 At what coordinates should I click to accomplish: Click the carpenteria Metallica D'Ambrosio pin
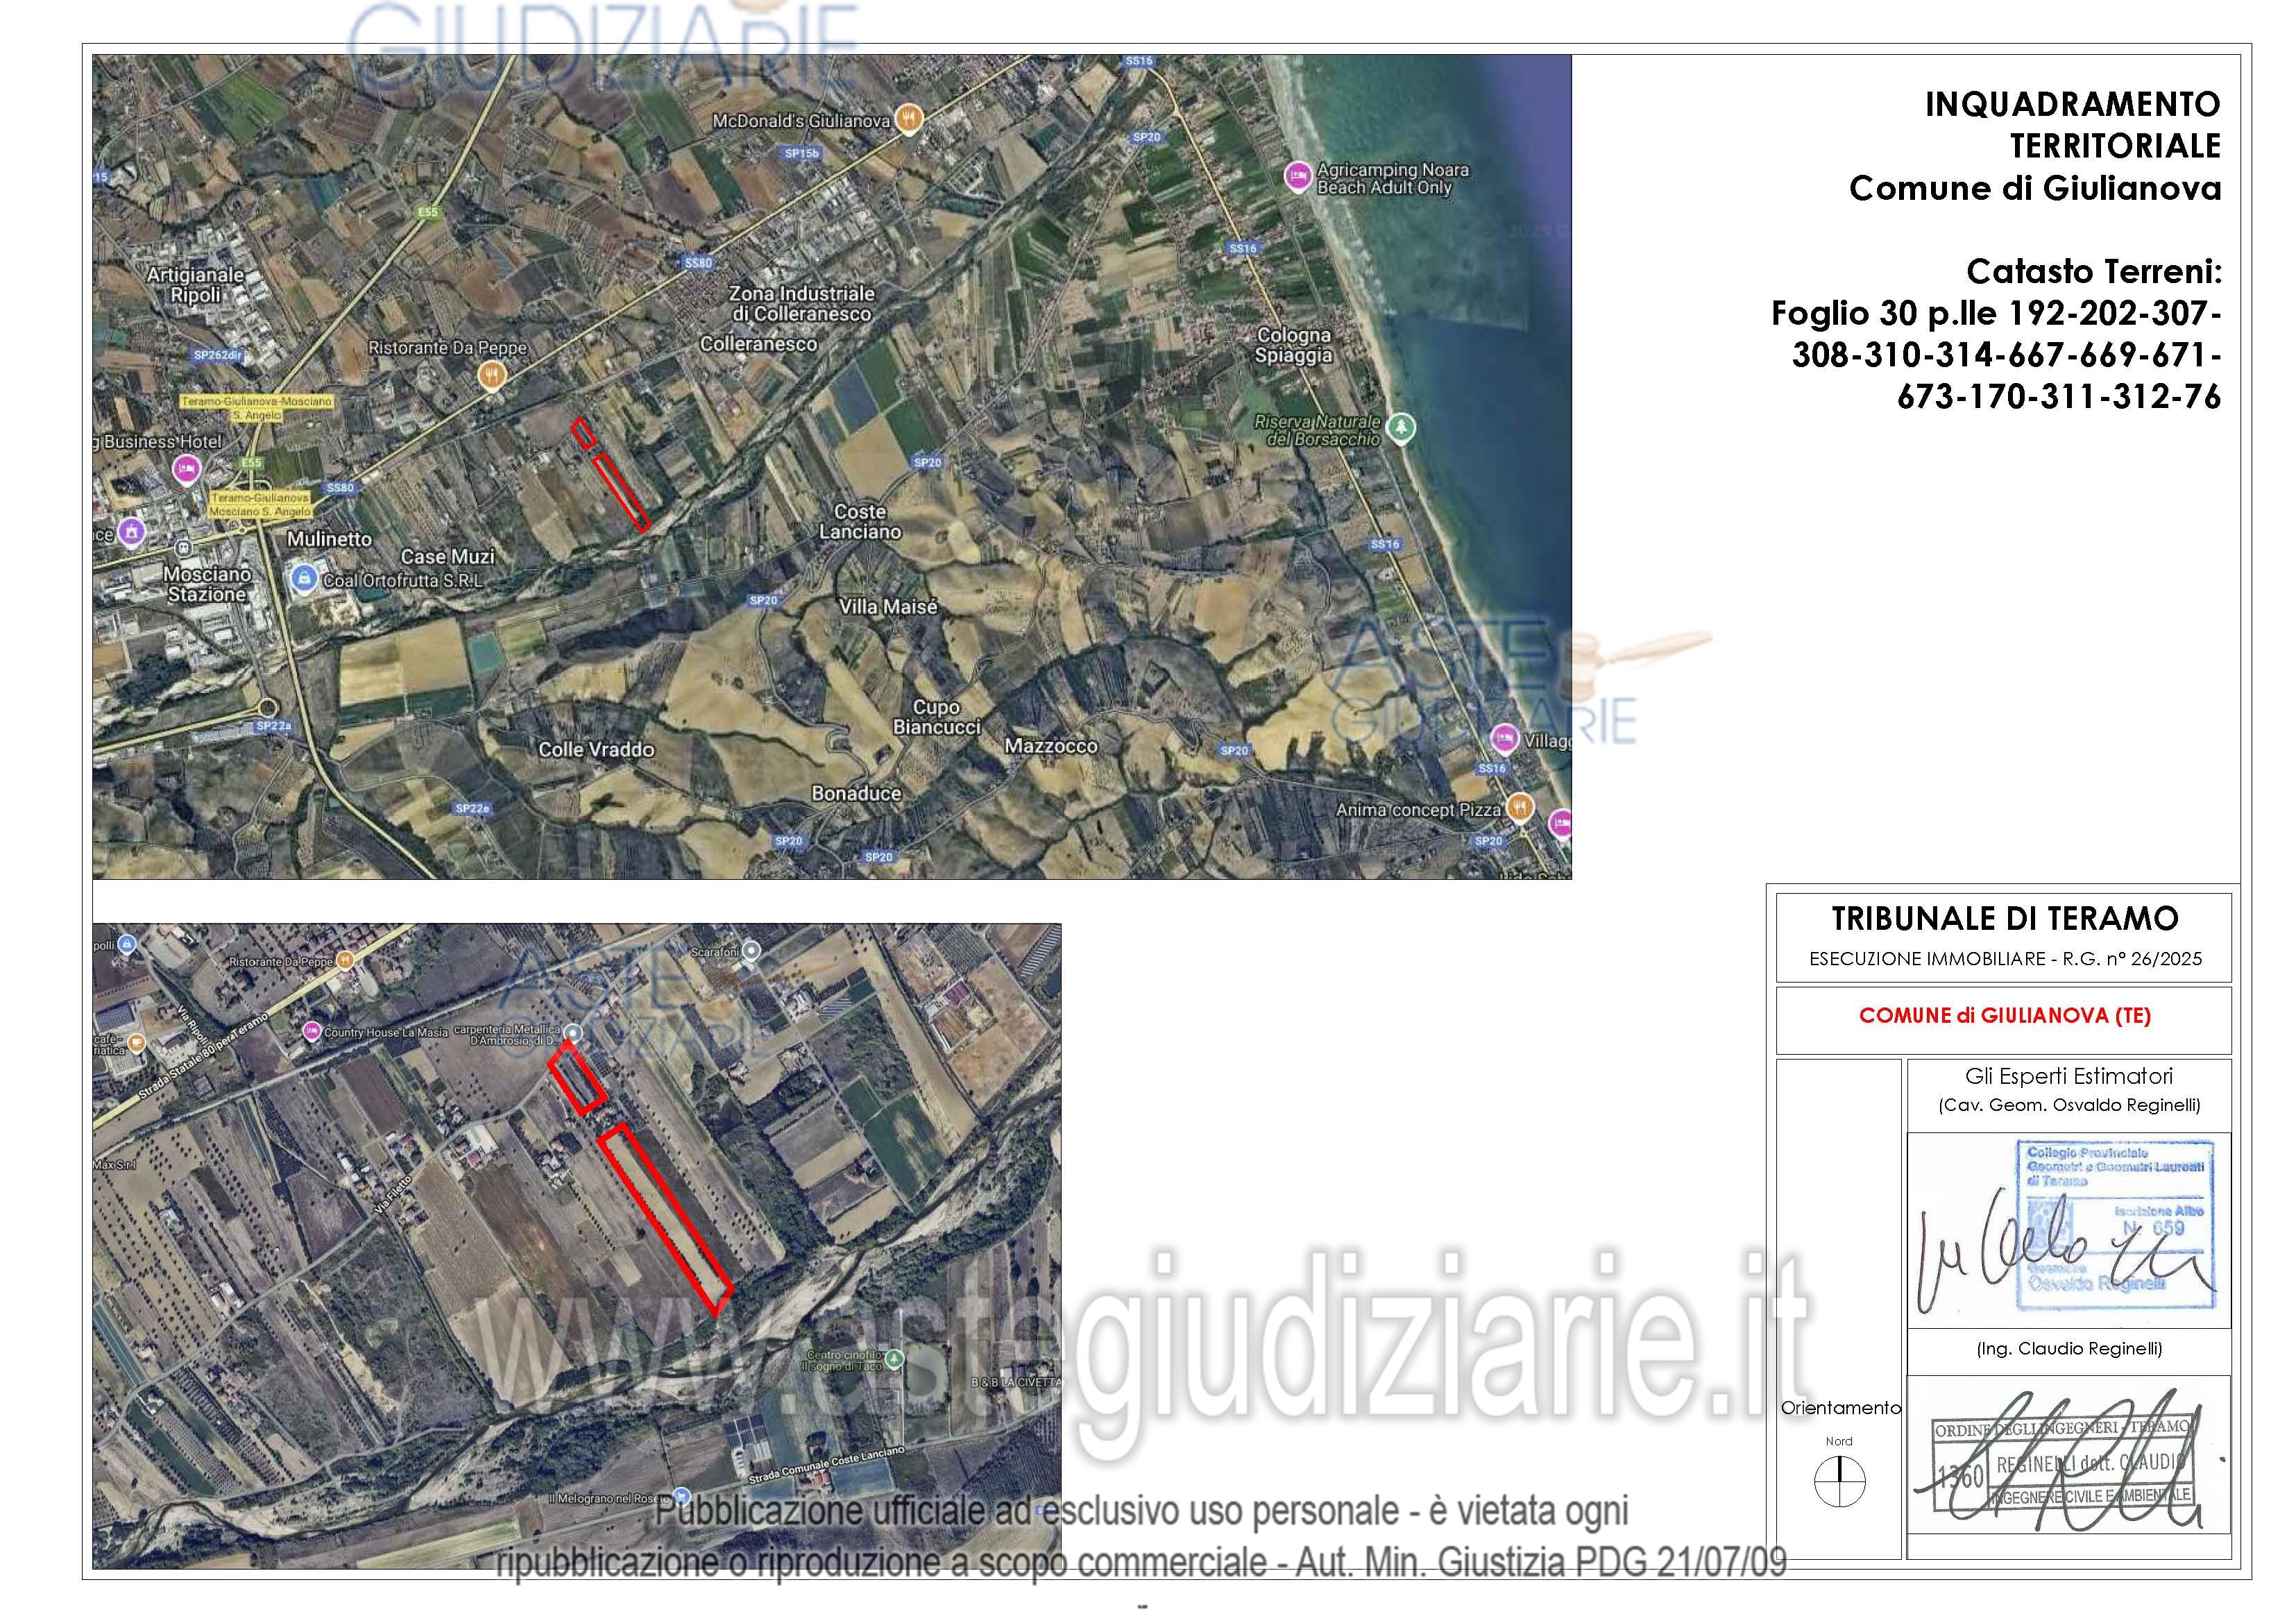572,1033
